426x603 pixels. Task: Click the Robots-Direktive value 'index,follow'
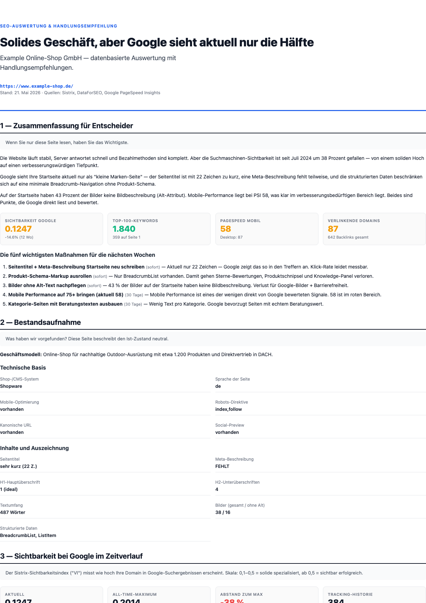(228, 409)
